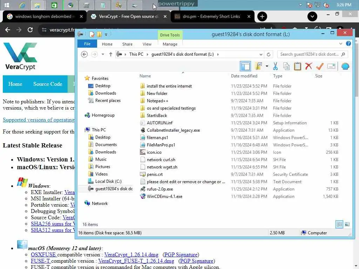Show hidden system tray icons arrow
The width and height of the screenshot is (359, 269).
[300, 5]
